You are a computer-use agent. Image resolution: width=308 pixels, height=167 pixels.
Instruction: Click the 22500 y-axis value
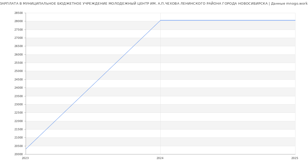click(18, 113)
